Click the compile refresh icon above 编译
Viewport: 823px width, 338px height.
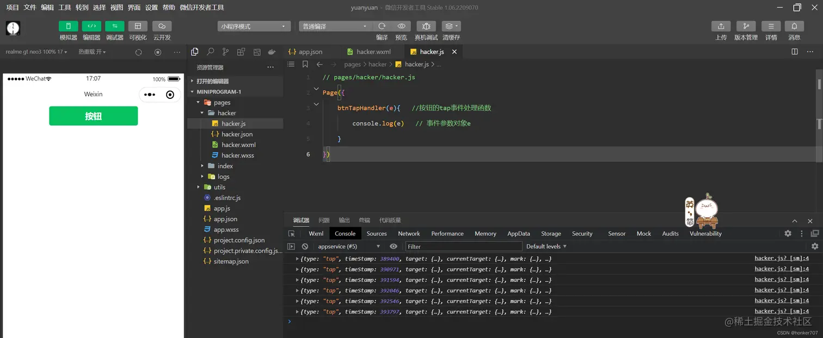coord(382,26)
